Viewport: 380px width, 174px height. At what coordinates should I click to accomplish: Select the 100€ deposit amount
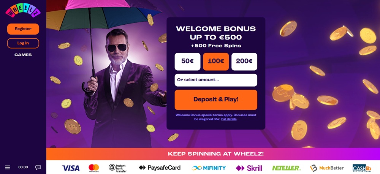point(216,62)
